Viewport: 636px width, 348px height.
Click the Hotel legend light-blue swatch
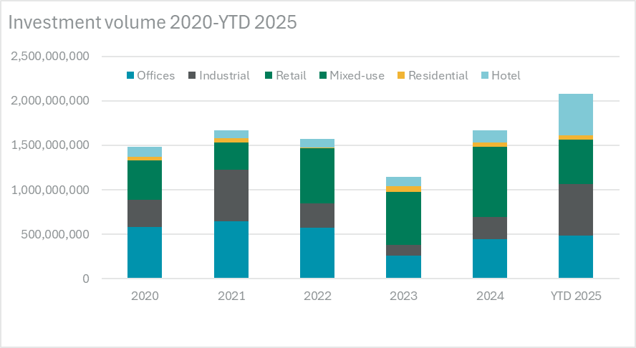click(484, 76)
